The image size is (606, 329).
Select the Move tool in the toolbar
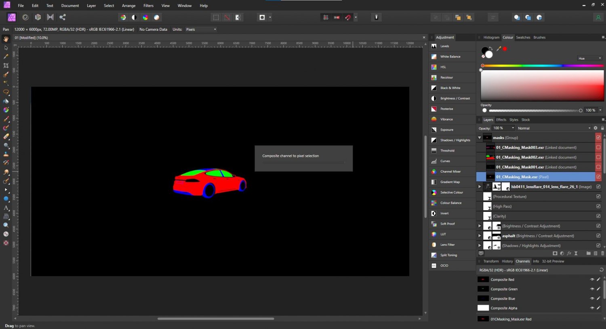point(6,48)
